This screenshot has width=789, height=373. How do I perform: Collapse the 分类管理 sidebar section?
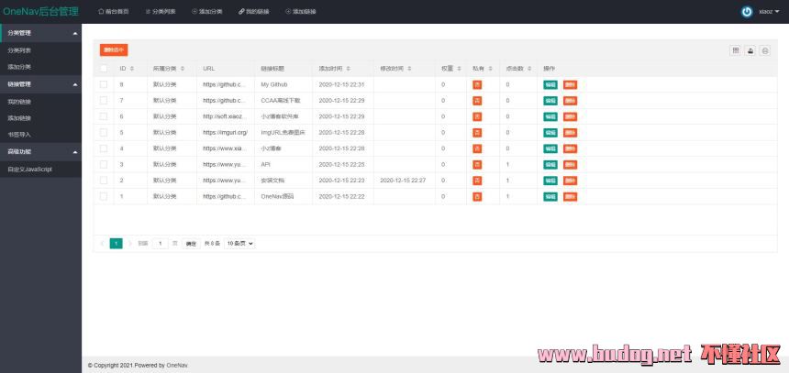(x=76, y=33)
